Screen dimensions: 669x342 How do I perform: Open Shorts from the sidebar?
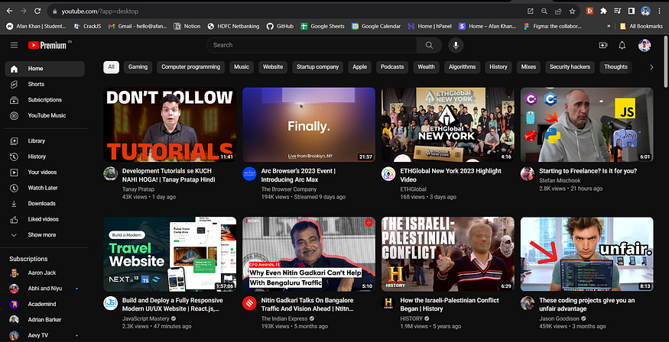tap(45, 84)
